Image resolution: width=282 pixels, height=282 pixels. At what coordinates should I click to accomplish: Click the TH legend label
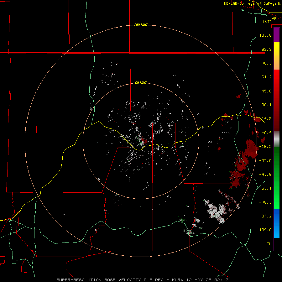pyautogui.click(x=269, y=244)
